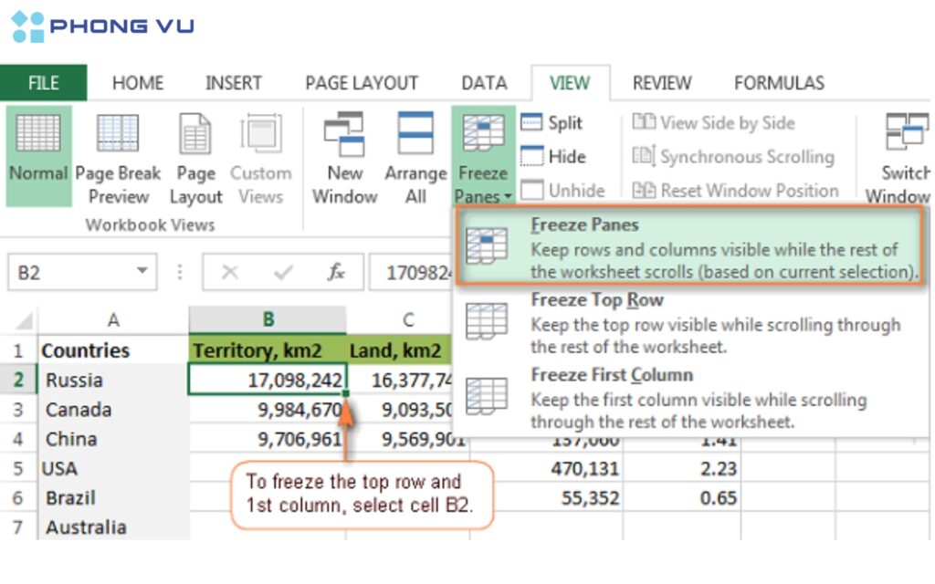Click the Enter checkmark formula button

pyautogui.click(x=283, y=272)
